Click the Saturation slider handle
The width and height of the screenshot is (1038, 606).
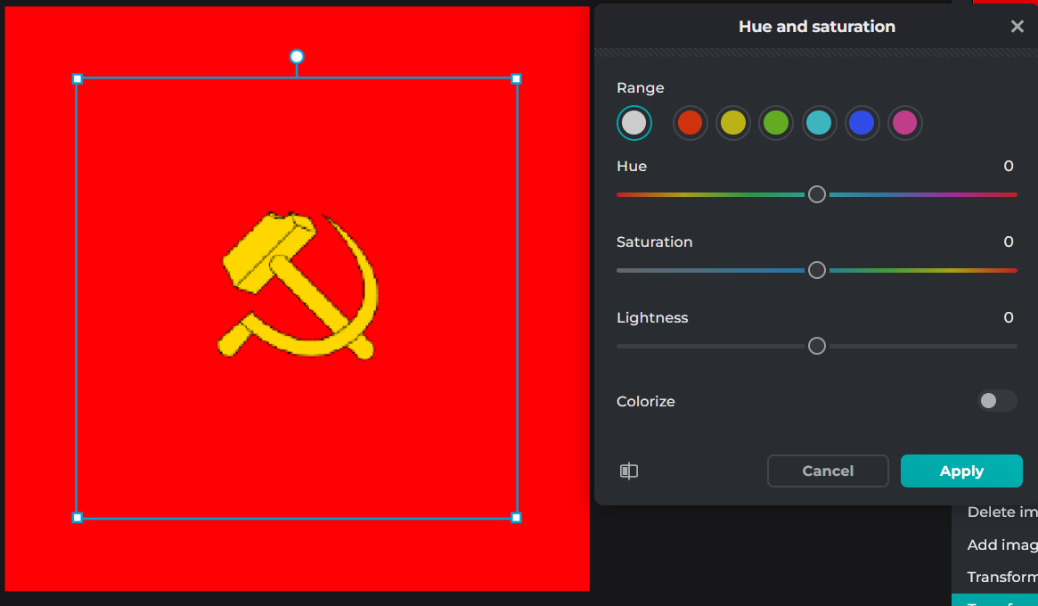[x=817, y=270]
